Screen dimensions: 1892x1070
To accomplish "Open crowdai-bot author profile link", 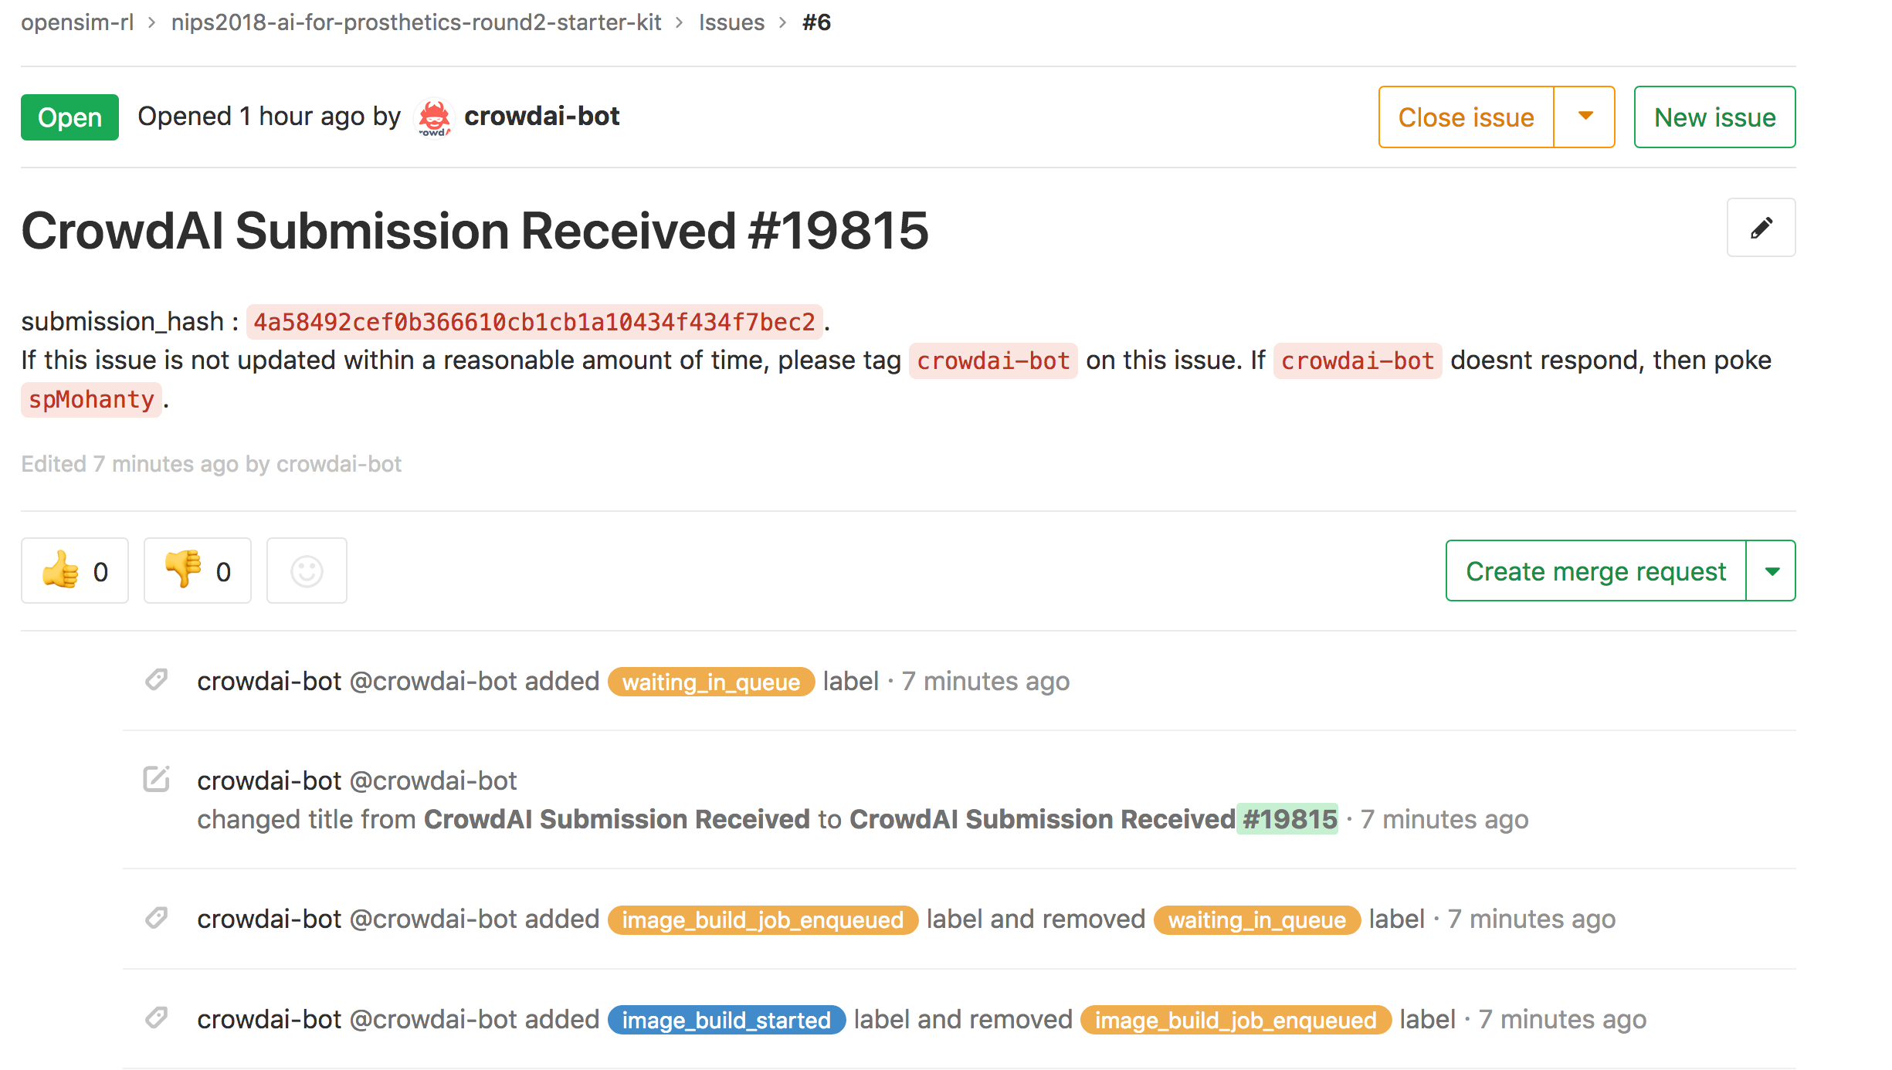I will (x=541, y=116).
